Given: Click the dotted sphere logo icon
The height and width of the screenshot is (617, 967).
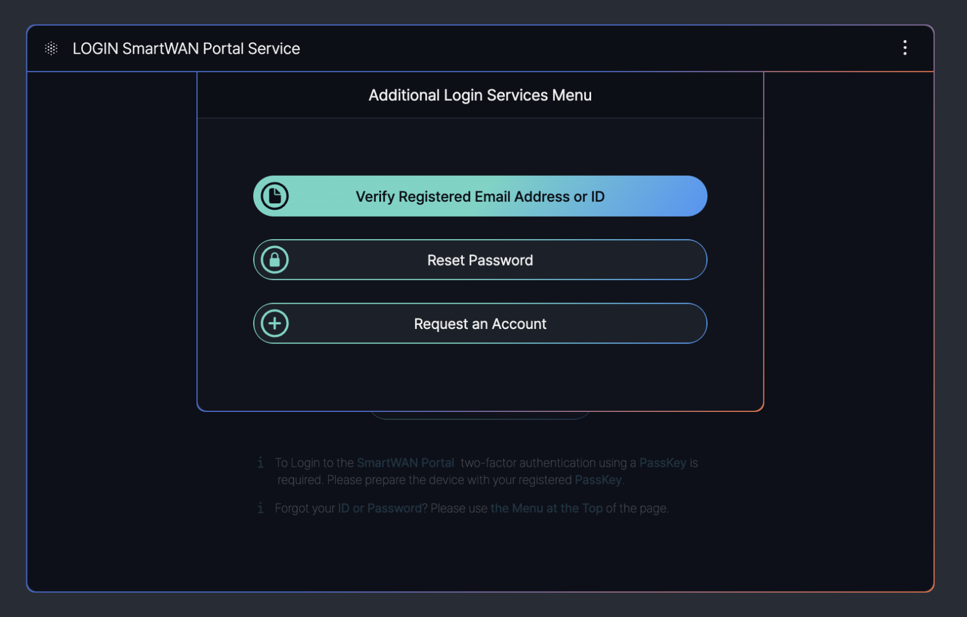Looking at the screenshot, I should [x=51, y=48].
